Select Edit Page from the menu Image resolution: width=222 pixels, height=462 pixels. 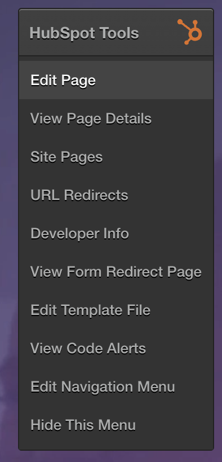(116, 80)
